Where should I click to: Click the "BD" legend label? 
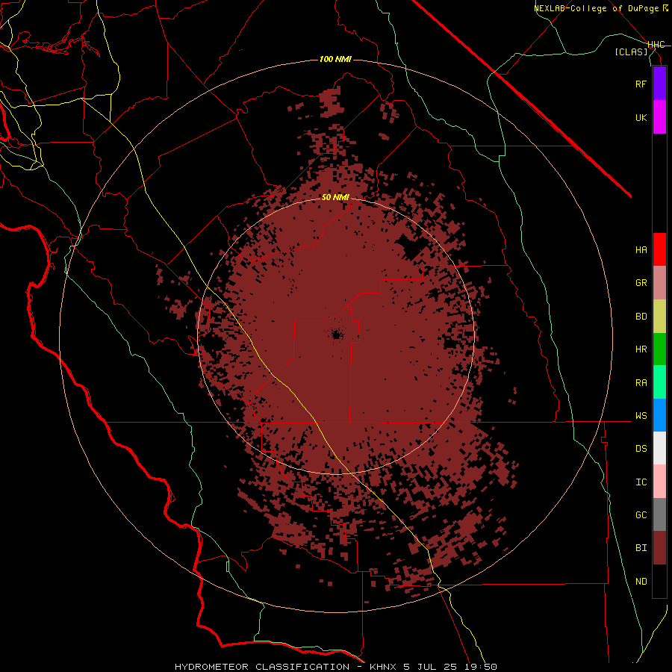pos(641,317)
